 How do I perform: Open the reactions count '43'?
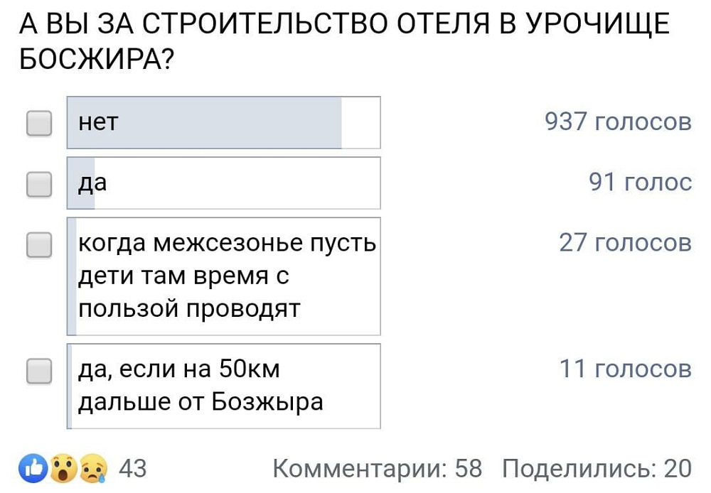132,469
